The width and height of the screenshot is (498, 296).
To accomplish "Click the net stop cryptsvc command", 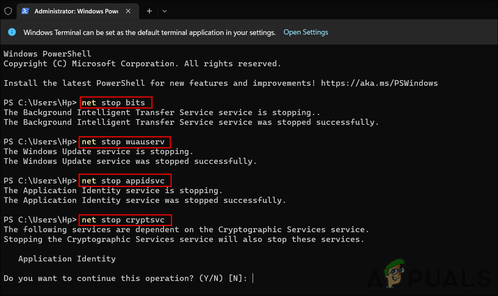I will [x=125, y=220].
